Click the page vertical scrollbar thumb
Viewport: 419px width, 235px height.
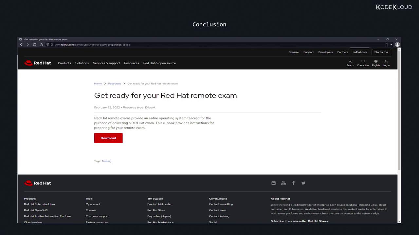pos(399,109)
